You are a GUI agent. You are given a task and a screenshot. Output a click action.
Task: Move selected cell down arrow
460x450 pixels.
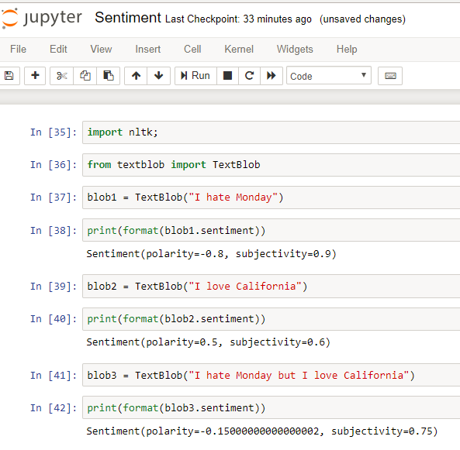click(x=159, y=76)
